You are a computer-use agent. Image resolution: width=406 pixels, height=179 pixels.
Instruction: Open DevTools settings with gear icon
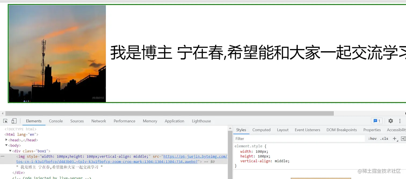tap(390, 121)
